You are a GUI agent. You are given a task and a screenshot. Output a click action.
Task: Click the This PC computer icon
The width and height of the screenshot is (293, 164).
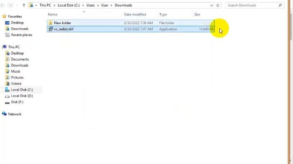(x=4, y=47)
